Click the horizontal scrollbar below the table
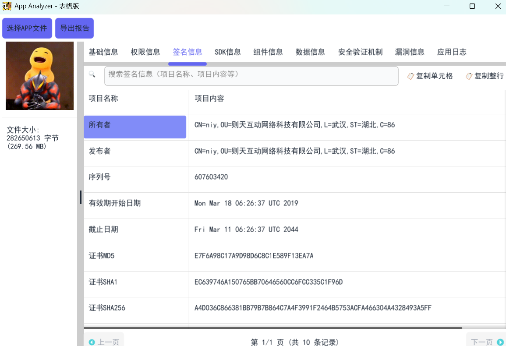The height and width of the screenshot is (346, 506). click(272, 327)
